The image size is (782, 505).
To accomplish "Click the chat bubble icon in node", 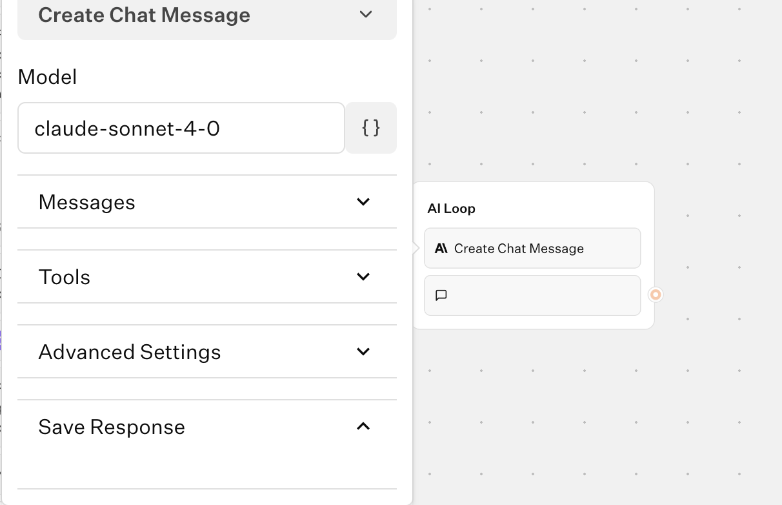I will [x=441, y=295].
